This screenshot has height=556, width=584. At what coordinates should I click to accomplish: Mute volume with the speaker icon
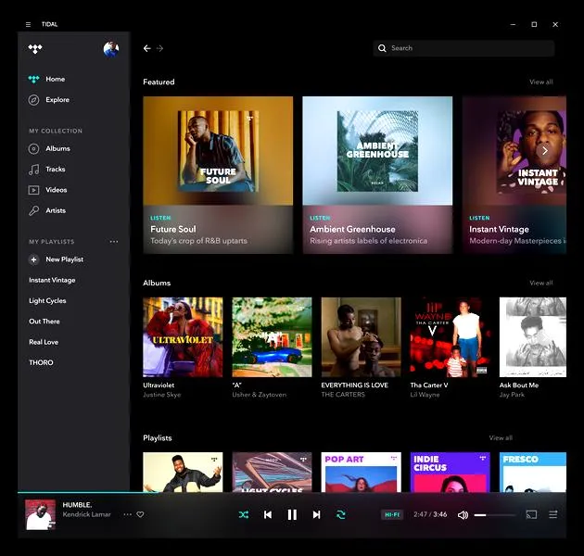(463, 514)
